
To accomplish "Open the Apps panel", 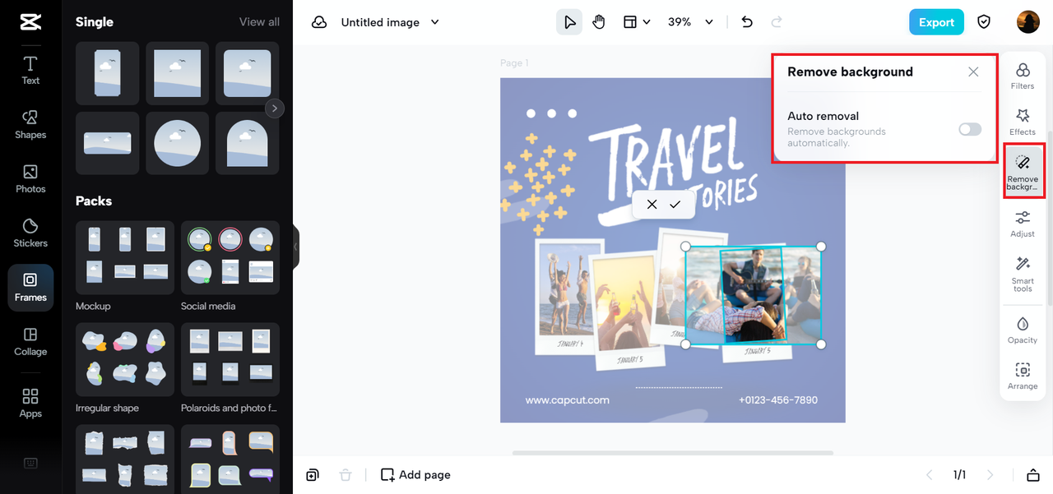I will pyautogui.click(x=30, y=404).
